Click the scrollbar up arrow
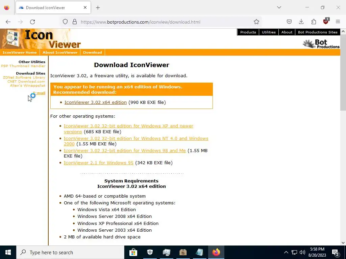This screenshot has width=346, height=259. click(x=343, y=31)
